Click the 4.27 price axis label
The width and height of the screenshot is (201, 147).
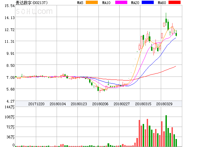point(10,101)
